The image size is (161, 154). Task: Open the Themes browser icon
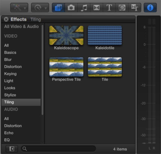[135, 8]
